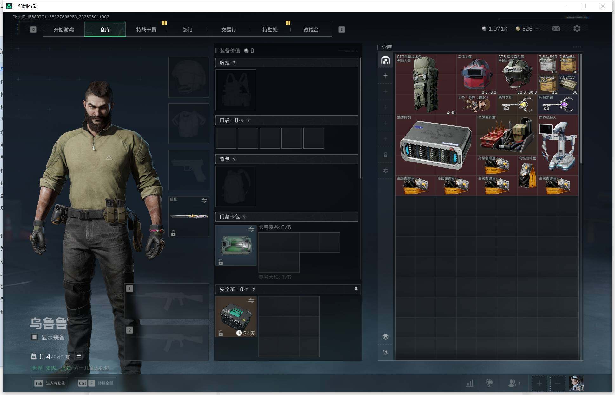Select the safe box item with 24天
This screenshot has height=395, width=615.
(236, 316)
